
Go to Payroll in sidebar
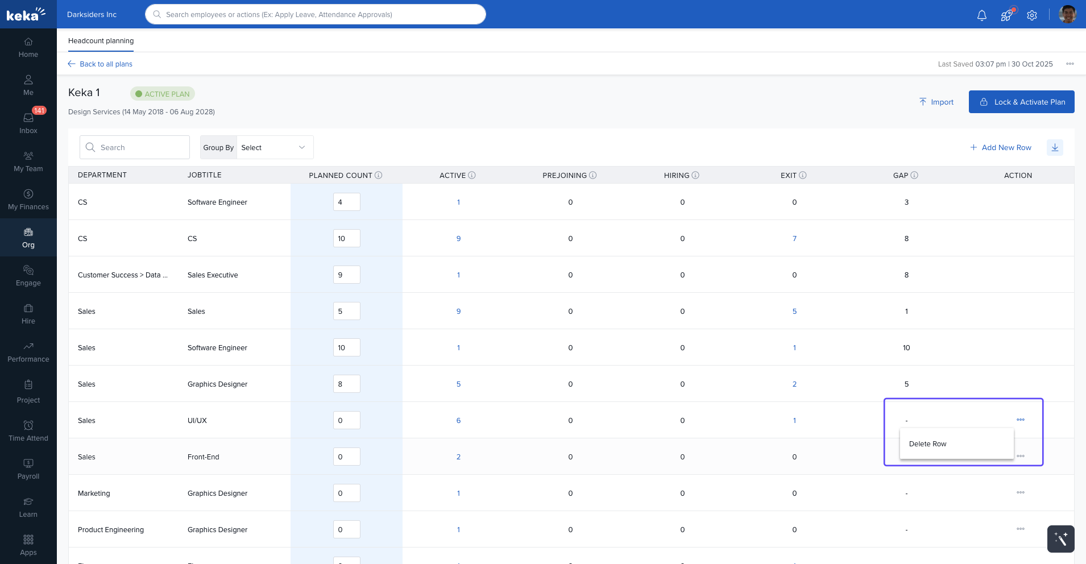tap(28, 469)
